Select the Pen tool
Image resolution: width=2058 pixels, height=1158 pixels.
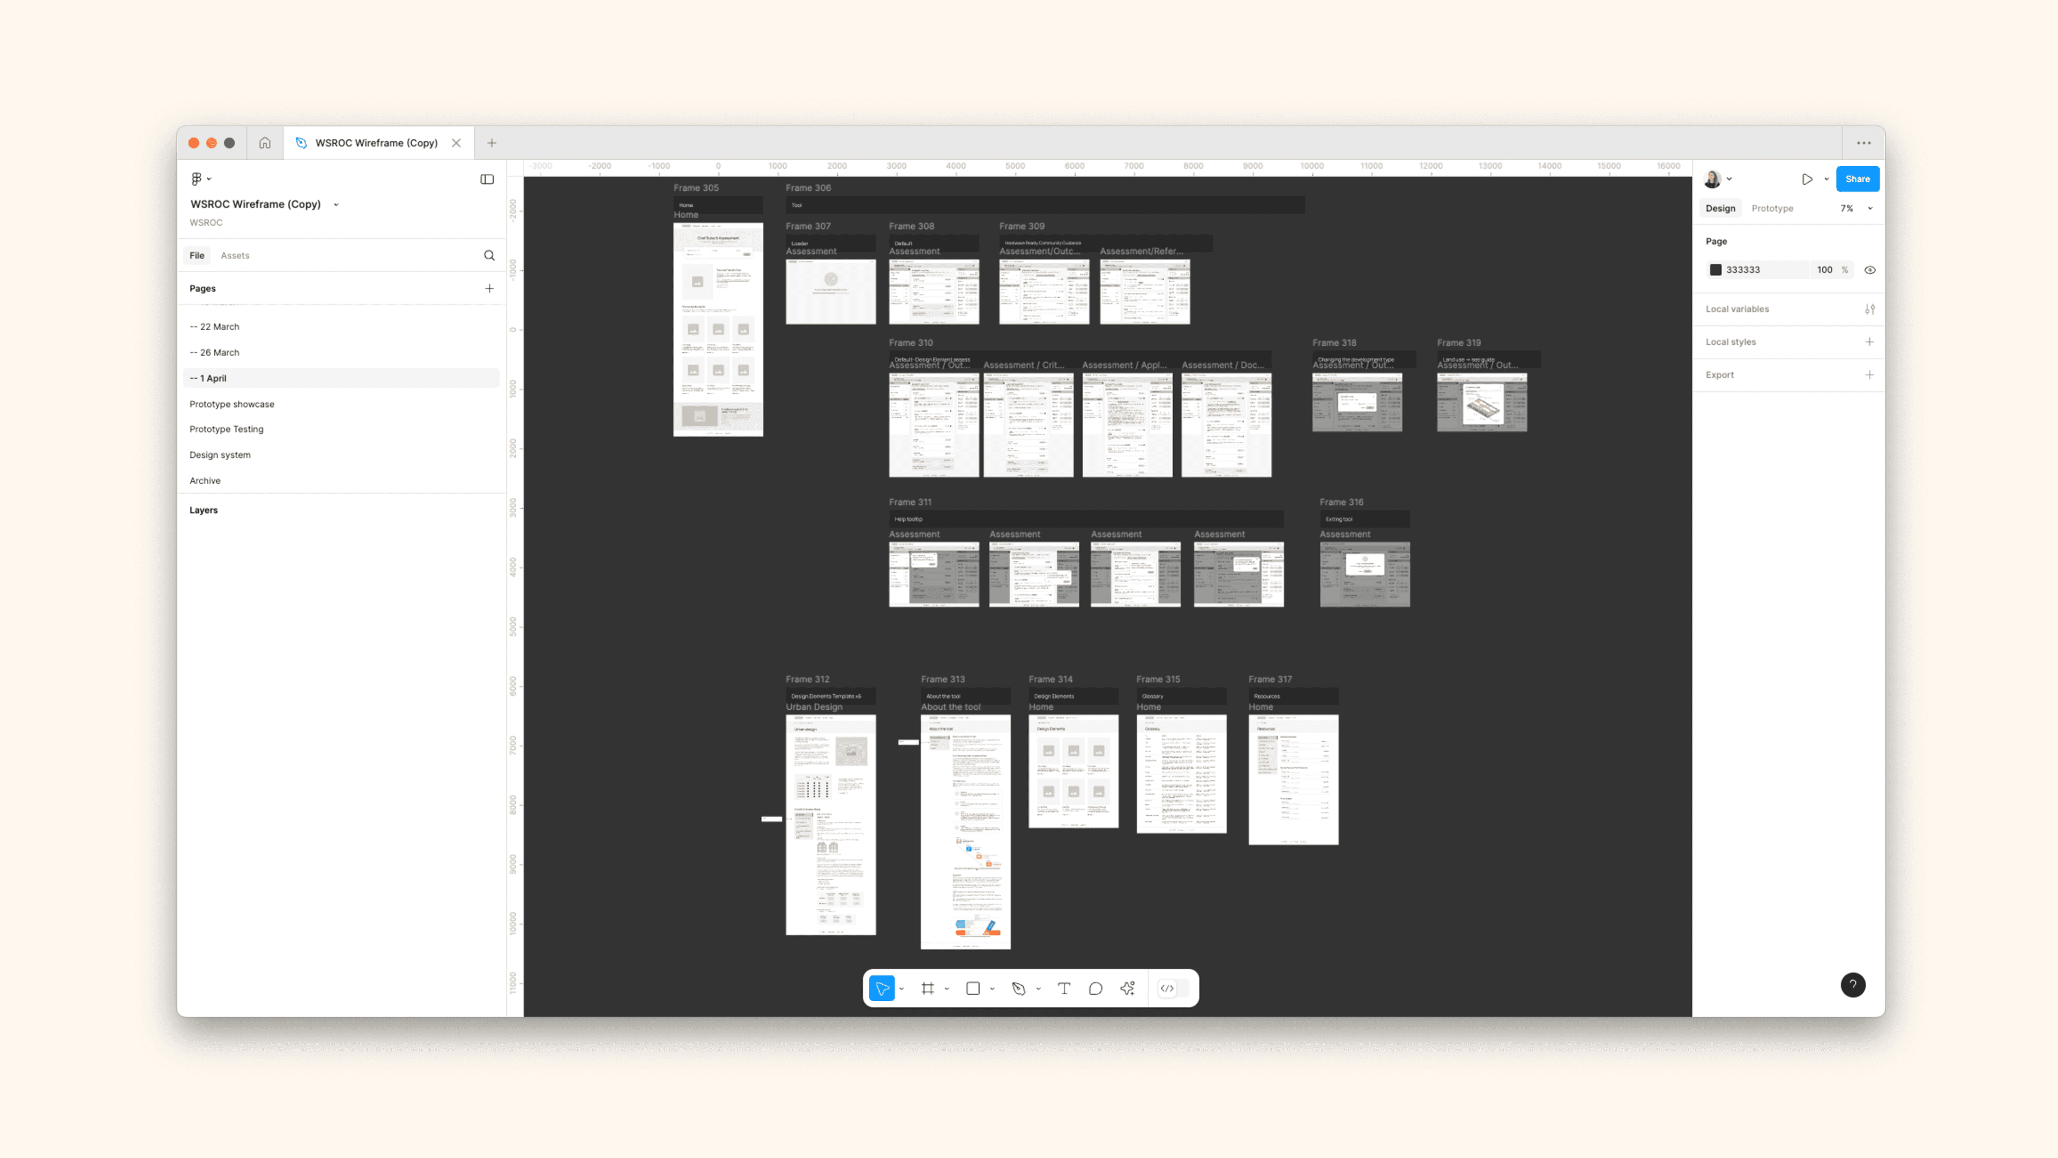point(1018,989)
